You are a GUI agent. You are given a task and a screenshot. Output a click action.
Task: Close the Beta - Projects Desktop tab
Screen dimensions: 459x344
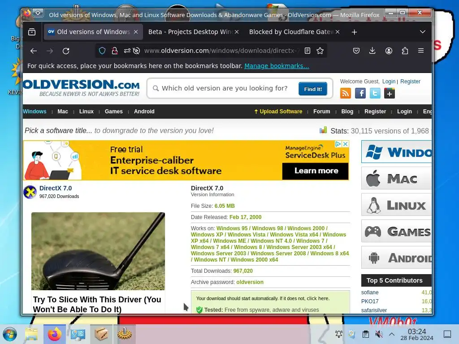coord(237,32)
